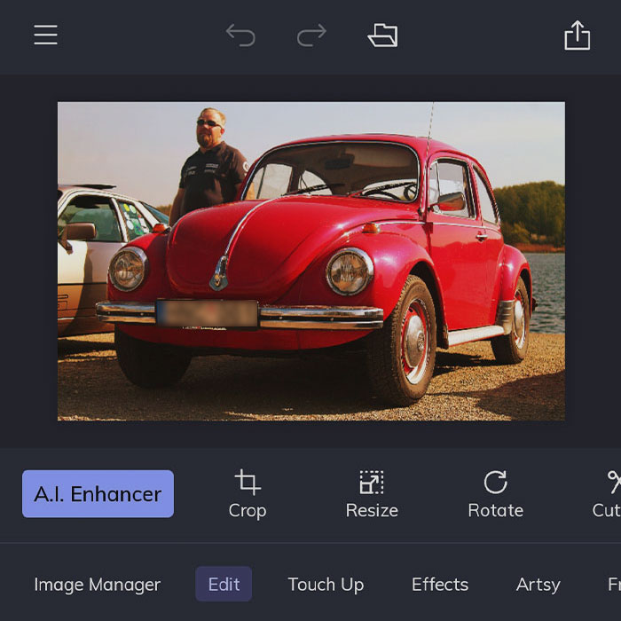Click the redo arrow icon

311,35
